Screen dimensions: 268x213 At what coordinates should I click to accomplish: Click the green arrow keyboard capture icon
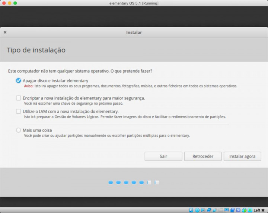click(250, 210)
